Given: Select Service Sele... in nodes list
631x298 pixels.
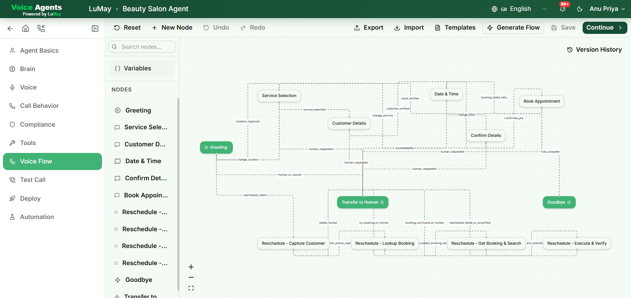Looking at the screenshot, I should (142, 127).
